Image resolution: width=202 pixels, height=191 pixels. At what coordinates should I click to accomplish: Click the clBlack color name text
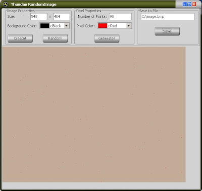56,26
